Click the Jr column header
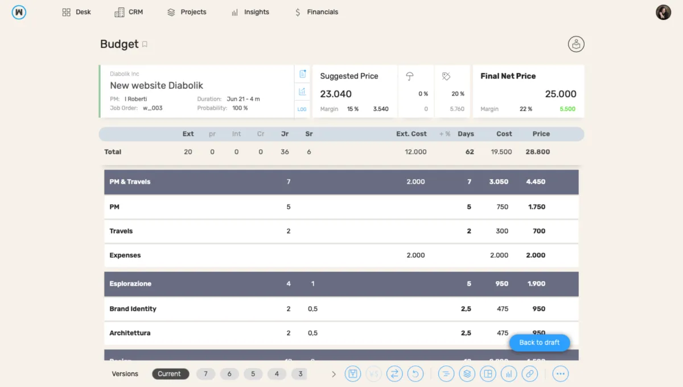Viewport: 683px width, 387px height. coord(285,134)
